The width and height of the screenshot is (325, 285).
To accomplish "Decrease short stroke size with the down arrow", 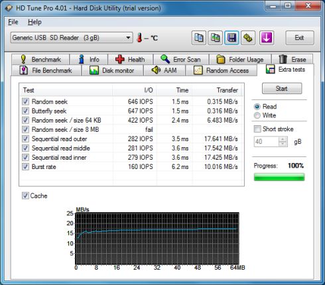I will pos(283,144).
